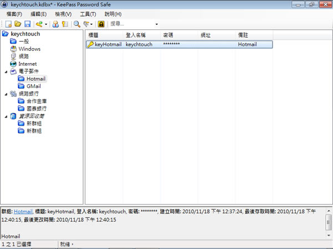Click the Hotmail group link in details pane
Screen dimensions: 333x249
pos(23,211)
